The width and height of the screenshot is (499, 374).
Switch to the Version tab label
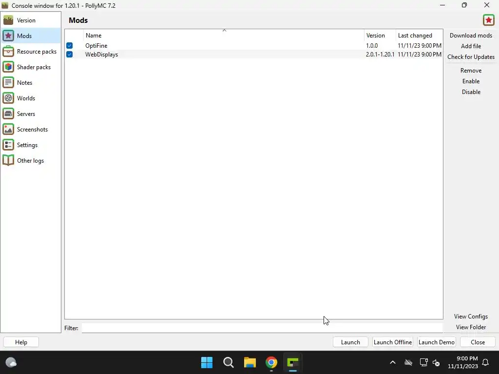tap(26, 20)
